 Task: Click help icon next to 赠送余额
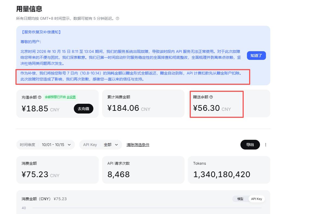coord(211,97)
